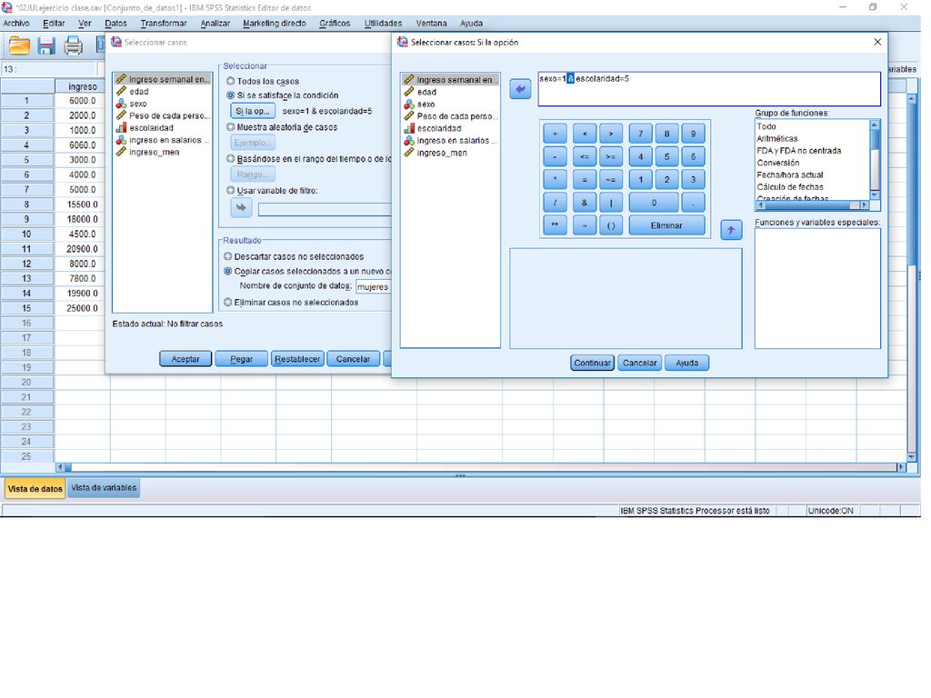Click the exponent ** operator key

[556, 225]
